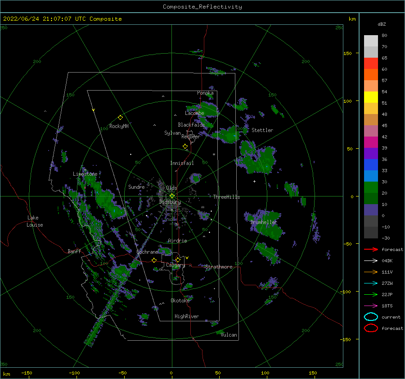Click the Composite_Reflectivity title text
This screenshot has height=379, width=405.
click(x=202, y=7)
